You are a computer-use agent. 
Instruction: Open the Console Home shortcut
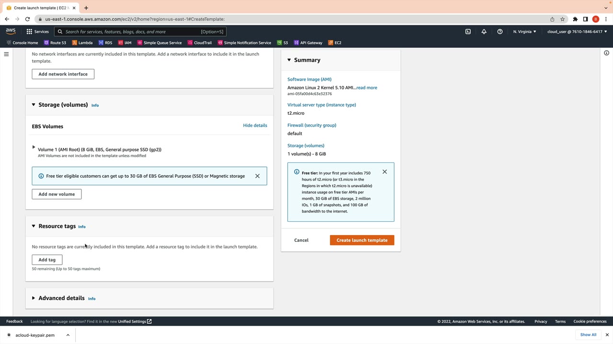tap(22, 43)
